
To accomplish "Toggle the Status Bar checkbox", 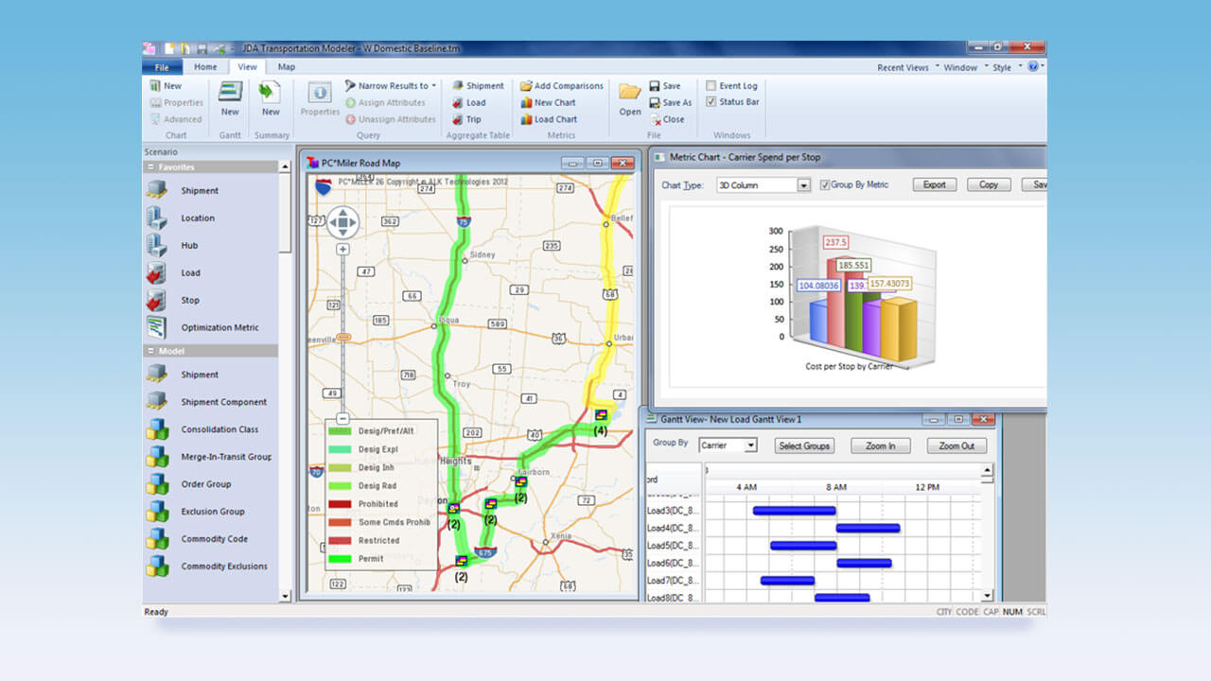I will coord(711,102).
